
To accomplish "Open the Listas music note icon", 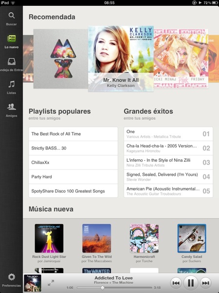I will coord(12,84).
